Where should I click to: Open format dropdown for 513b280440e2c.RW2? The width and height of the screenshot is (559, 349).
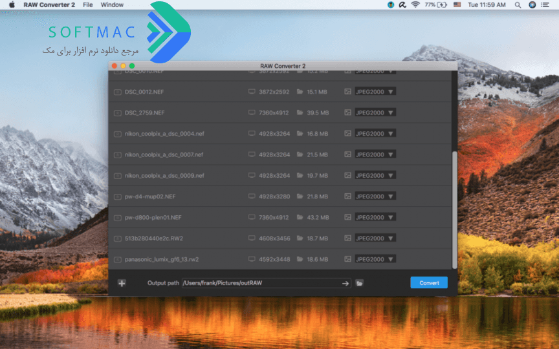375,238
